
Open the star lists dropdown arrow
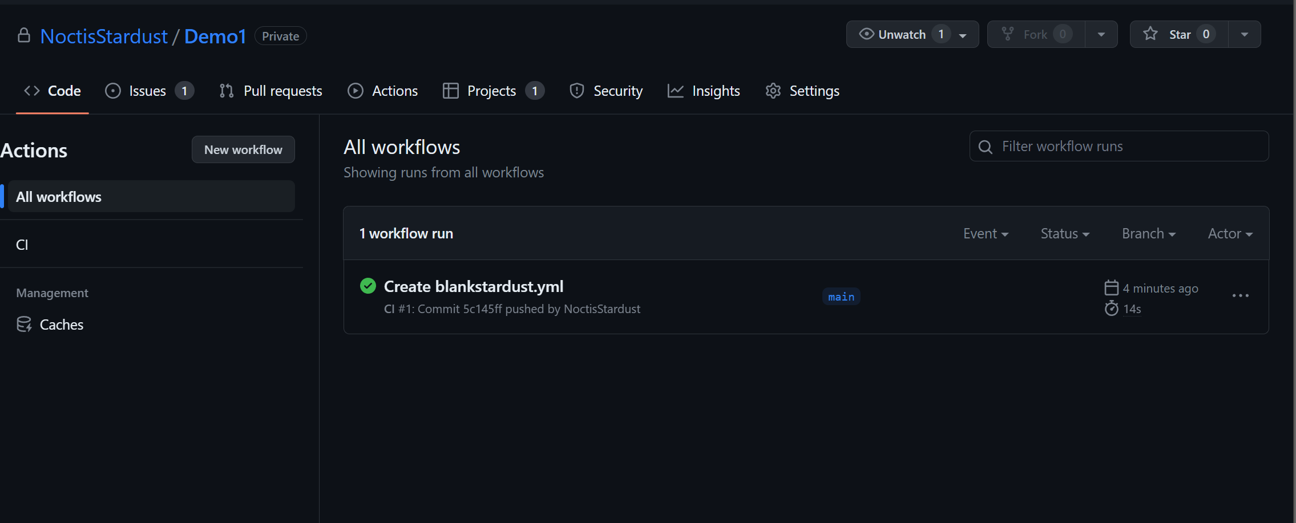coord(1245,34)
